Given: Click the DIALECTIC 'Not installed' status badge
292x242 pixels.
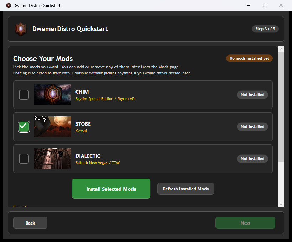Looking at the screenshot, I should [252, 159].
